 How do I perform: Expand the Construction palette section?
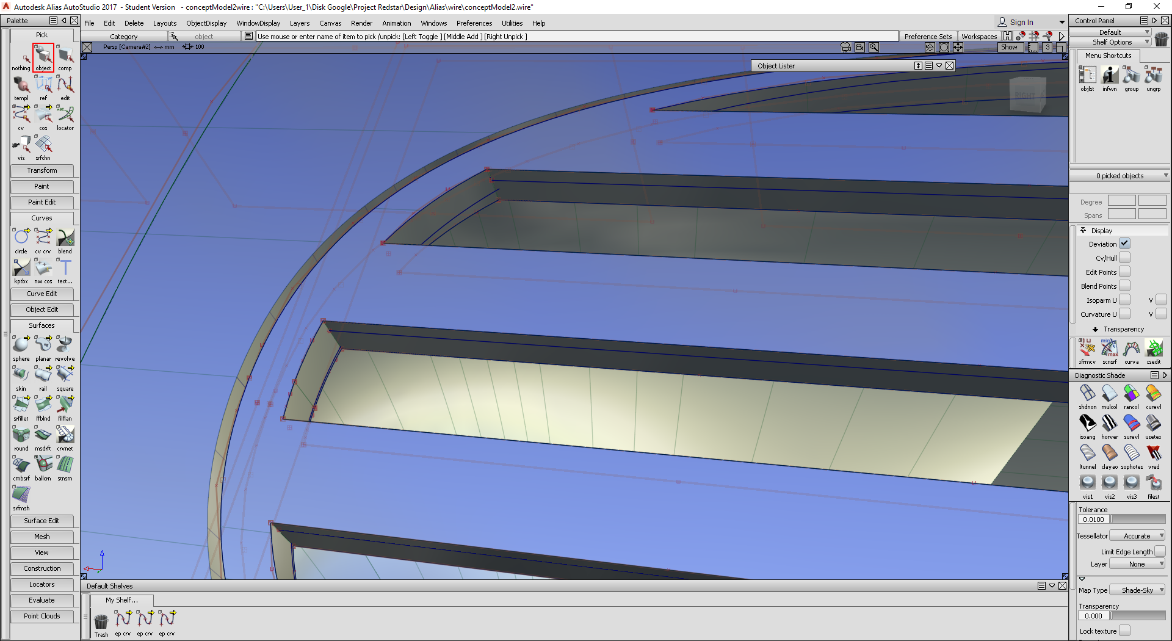(42, 568)
